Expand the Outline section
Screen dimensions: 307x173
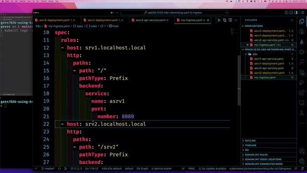[269, 141]
